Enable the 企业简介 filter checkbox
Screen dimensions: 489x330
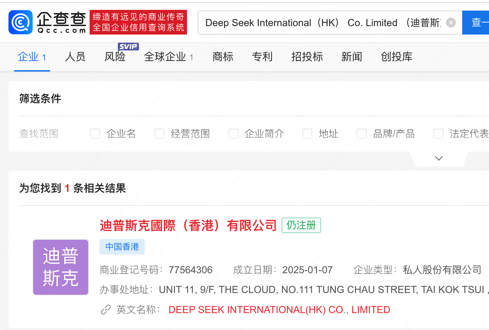pos(234,134)
